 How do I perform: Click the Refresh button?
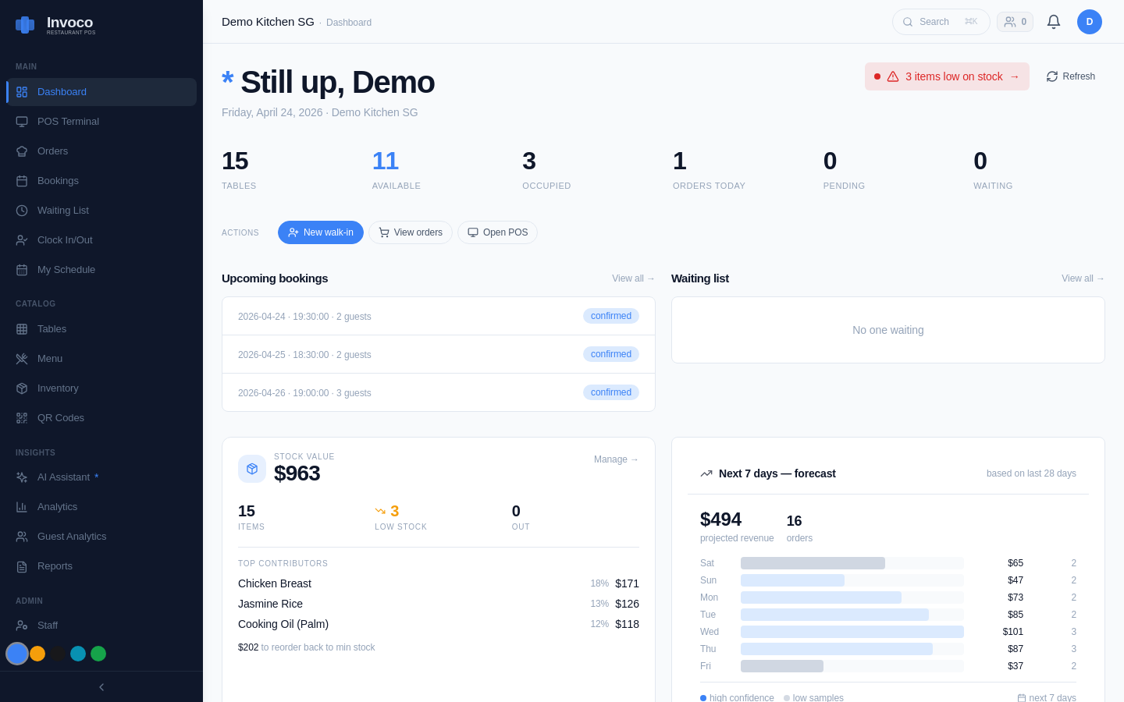[x=1070, y=76]
